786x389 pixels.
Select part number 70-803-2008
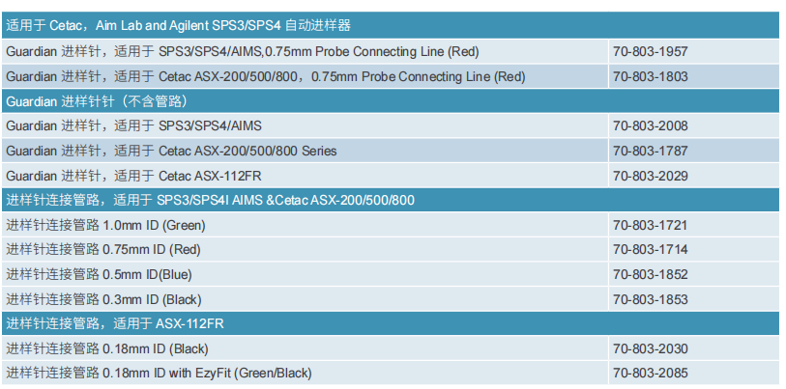point(651,125)
